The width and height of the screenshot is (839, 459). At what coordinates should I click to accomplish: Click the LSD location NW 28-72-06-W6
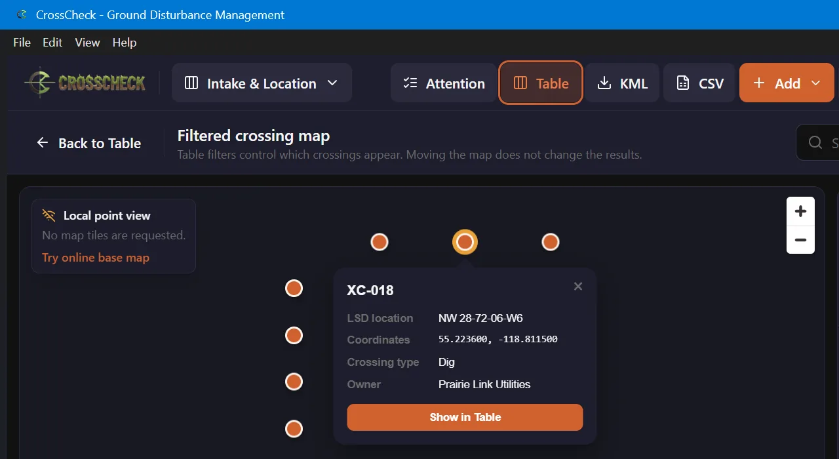point(480,318)
